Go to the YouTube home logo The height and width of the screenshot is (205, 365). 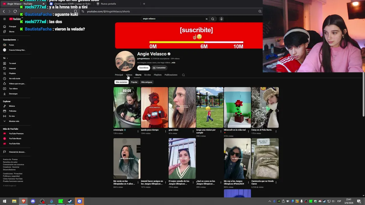tap(15, 19)
